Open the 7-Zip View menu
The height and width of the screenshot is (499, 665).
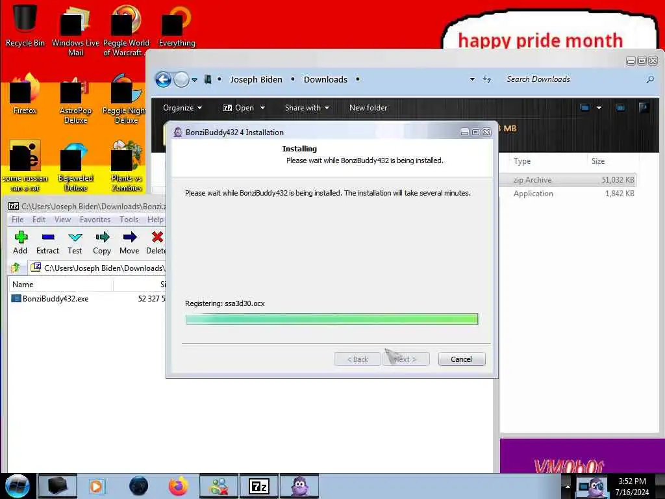(62, 220)
